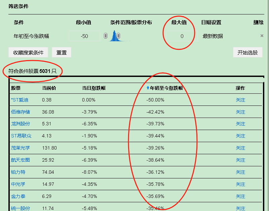Image resolution: width=269 pixels, height=211 pixels.
Task: Click 关注 for 金力泰
Action: [240, 196]
